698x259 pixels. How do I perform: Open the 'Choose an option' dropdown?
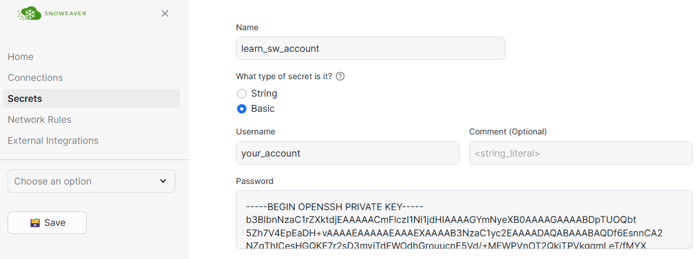coord(91,181)
